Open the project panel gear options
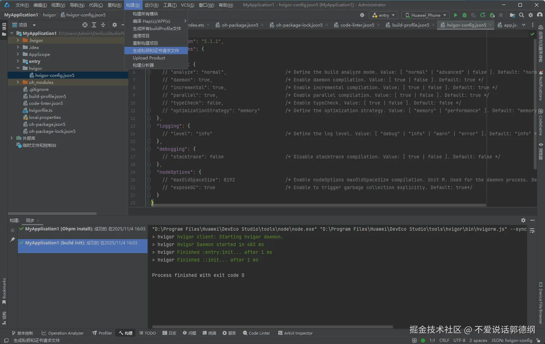Image resolution: width=545 pixels, height=344 pixels. pyautogui.click(x=114, y=25)
